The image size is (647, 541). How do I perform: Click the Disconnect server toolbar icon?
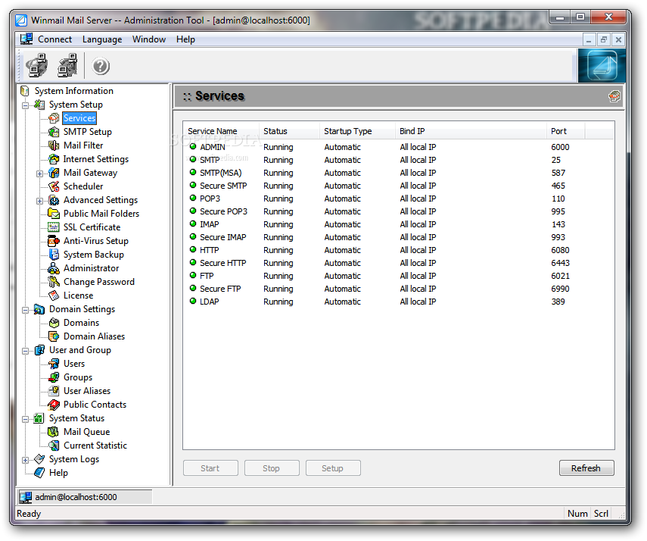[x=67, y=65]
